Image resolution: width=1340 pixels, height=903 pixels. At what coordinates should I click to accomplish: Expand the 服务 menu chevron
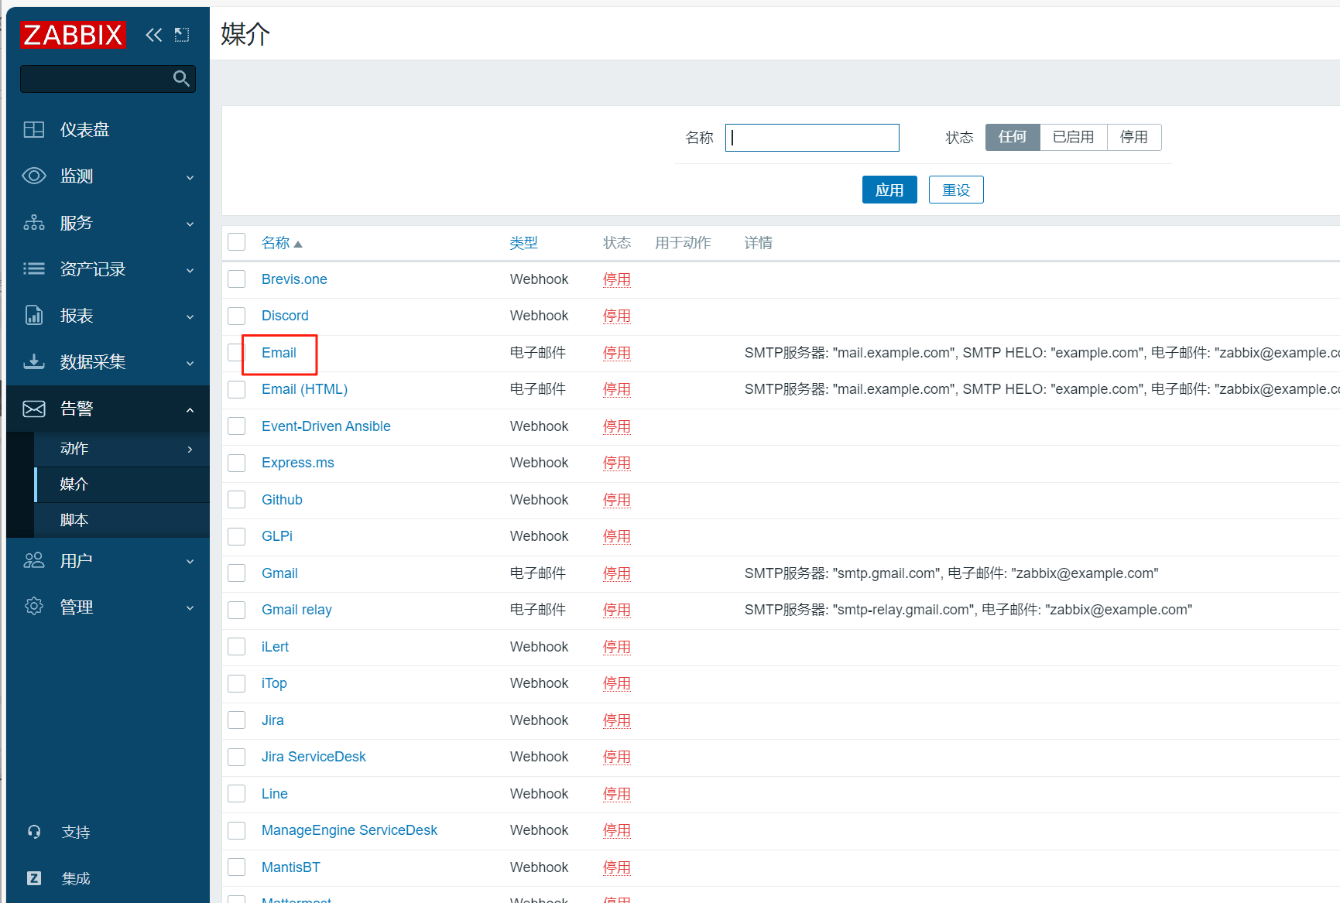click(x=190, y=224)
